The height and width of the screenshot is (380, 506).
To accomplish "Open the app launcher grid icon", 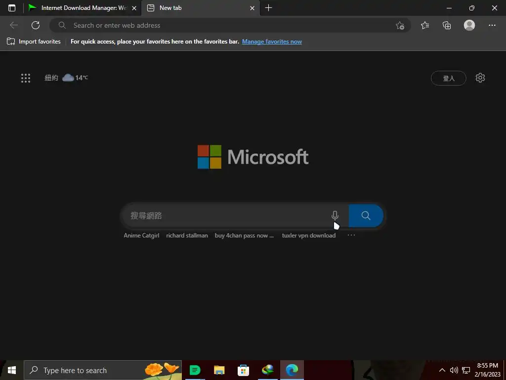I will pos(26,78).
